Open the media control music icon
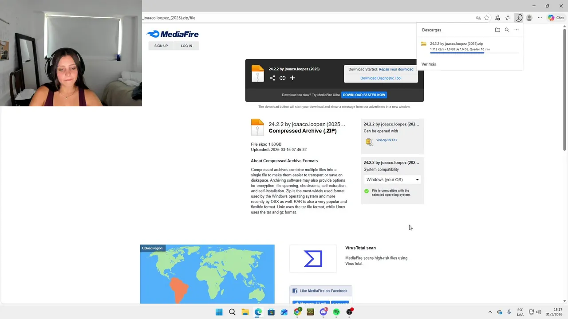The width and height of the screenshot is (568, 319). pyautogui.click(x=497, y=18)
